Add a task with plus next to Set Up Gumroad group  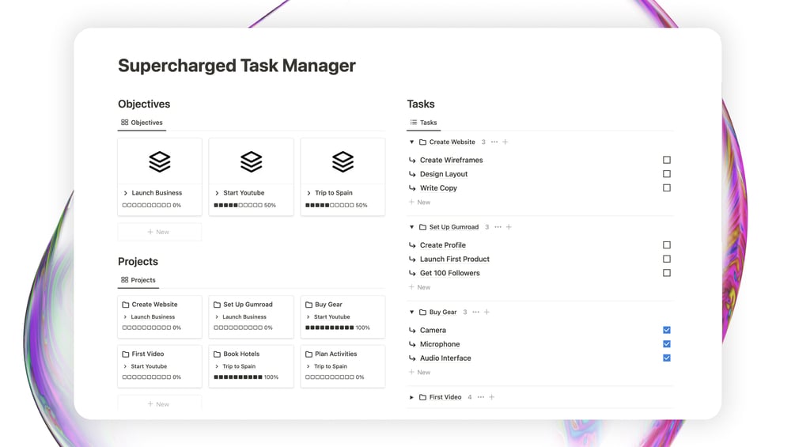509,227
